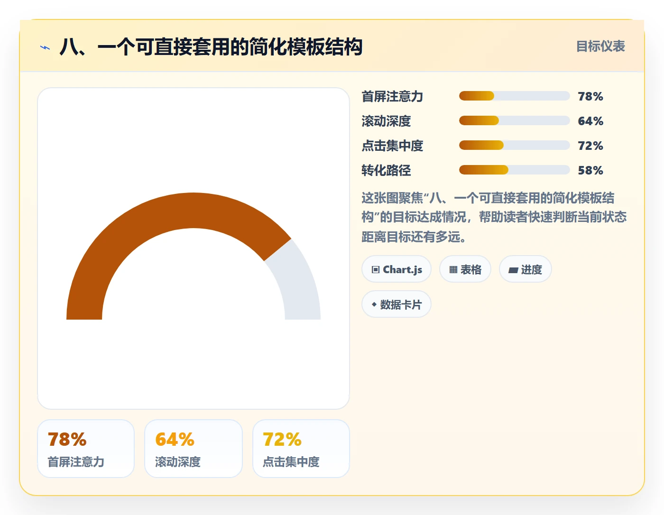Click the description paragraph starting 这张图聚焦
The height and width of the screenshot is (515, 664).
click(x=494, y=217)
